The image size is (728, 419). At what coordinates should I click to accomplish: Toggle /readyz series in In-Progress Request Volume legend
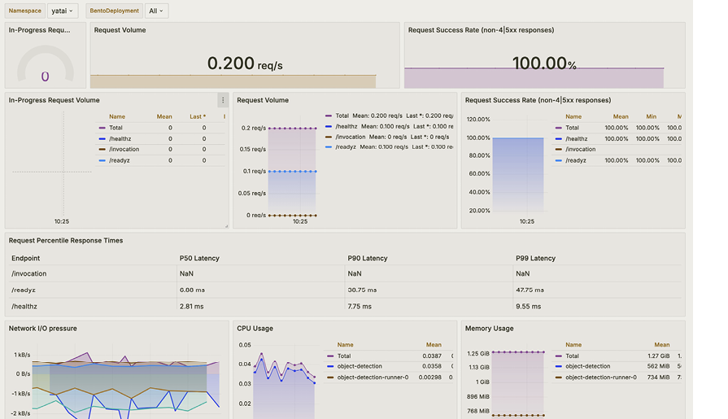point(120,160)
